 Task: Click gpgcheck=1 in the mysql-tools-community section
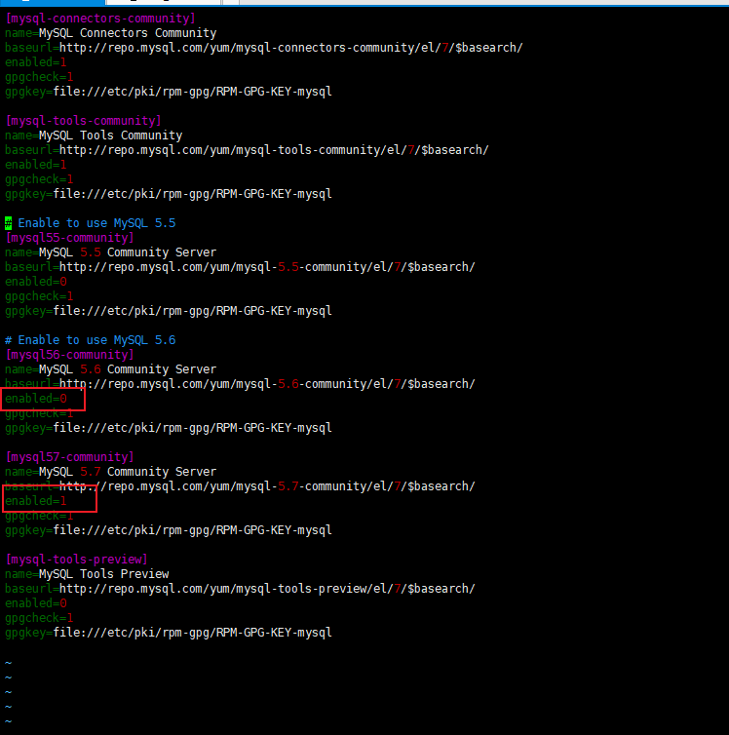pos(39,179)
